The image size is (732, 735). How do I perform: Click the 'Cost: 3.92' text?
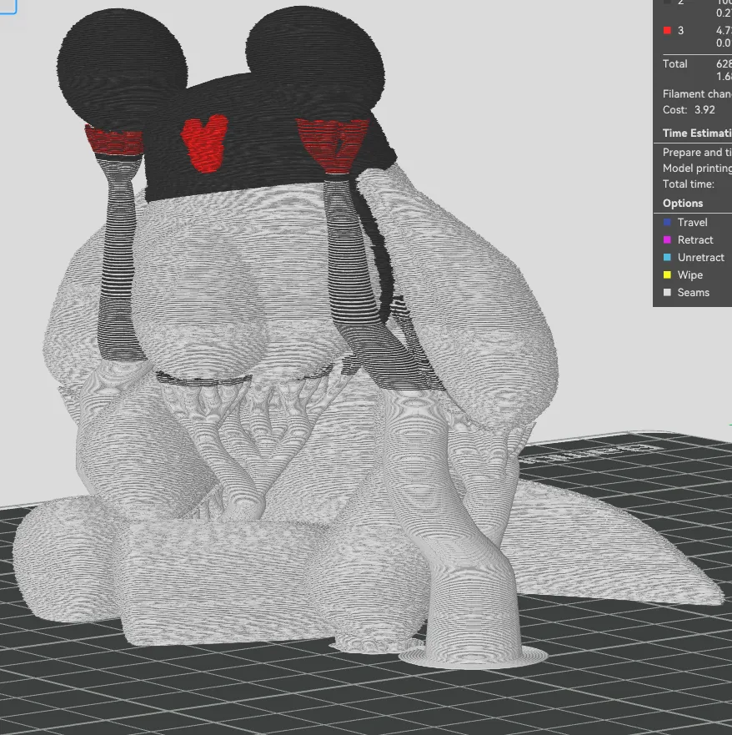coord(689,109)
